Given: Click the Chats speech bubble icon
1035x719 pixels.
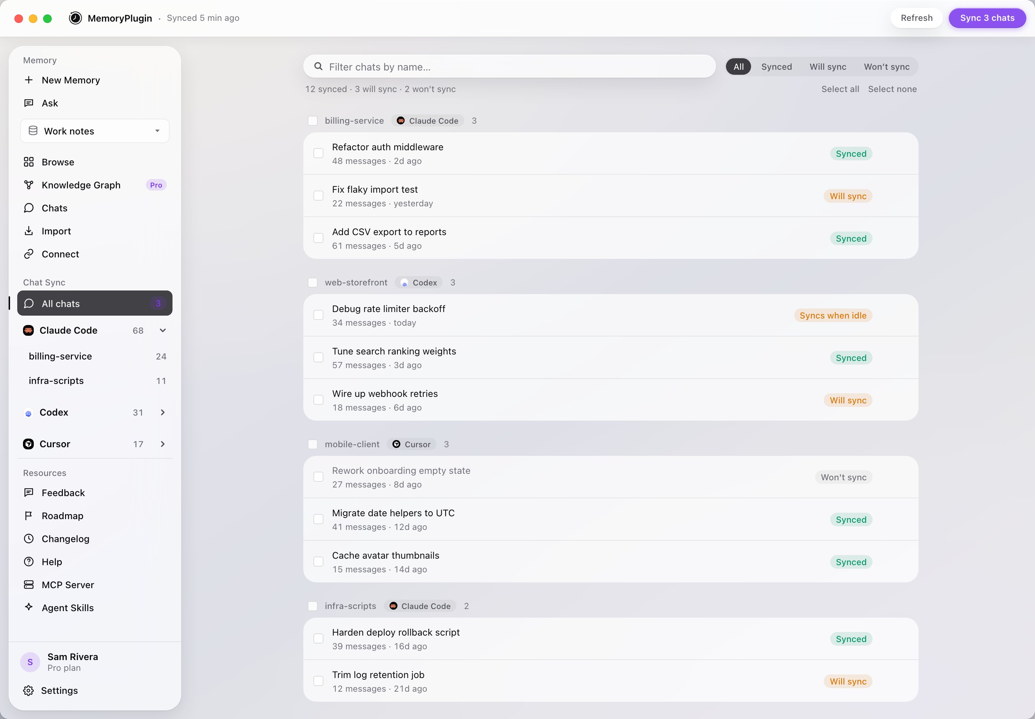Looking at the screenshot, I should click(29, 208).
